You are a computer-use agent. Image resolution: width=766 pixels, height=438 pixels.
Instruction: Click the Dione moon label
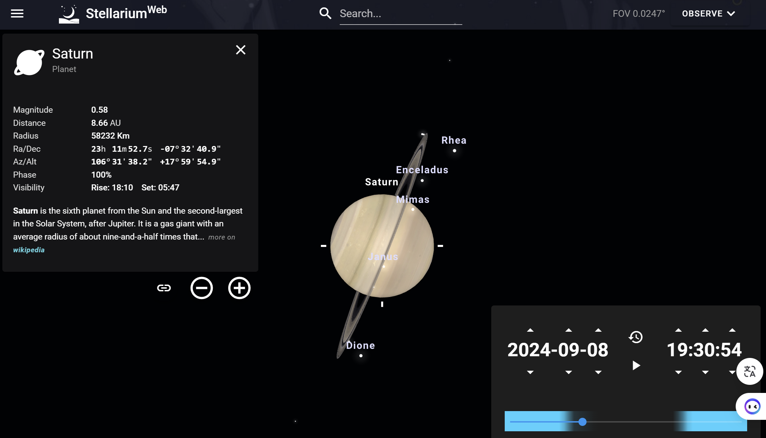coord(361,345)
